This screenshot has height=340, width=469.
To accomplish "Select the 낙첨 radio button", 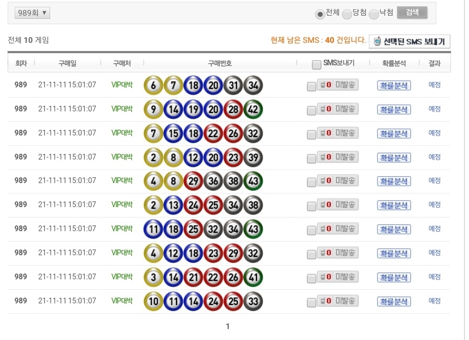I will tap(373, 14).
